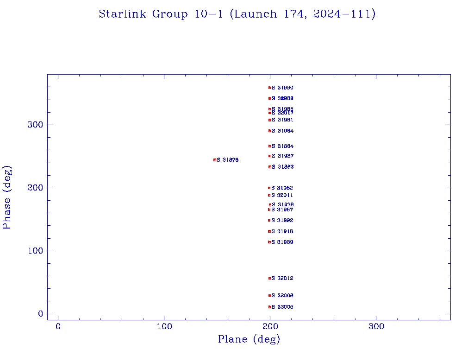
Task: Click the '0' tick label on Phase axis
Action: [x=41, y=314]
